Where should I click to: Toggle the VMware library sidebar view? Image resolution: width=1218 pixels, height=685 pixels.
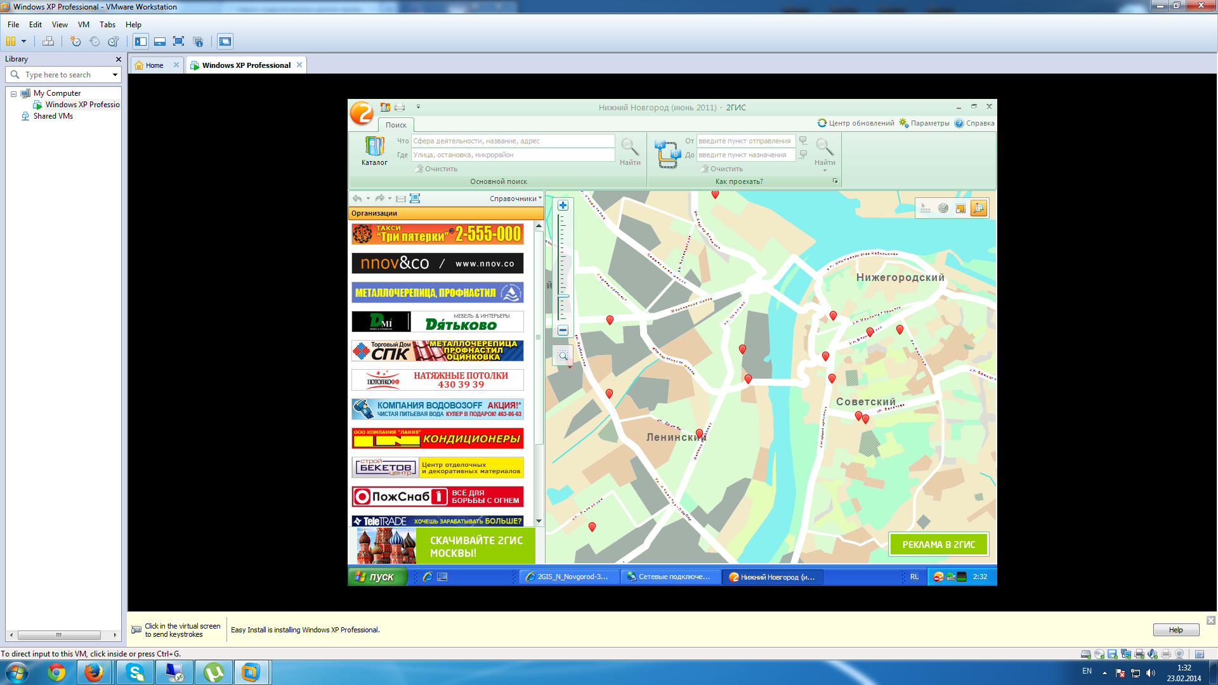pos(141,41)
